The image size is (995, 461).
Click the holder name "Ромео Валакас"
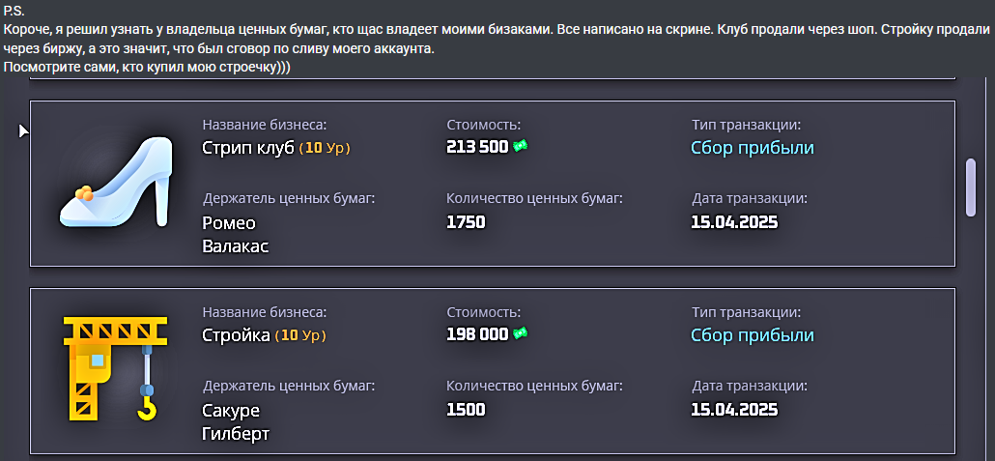(x=236, y=234)
